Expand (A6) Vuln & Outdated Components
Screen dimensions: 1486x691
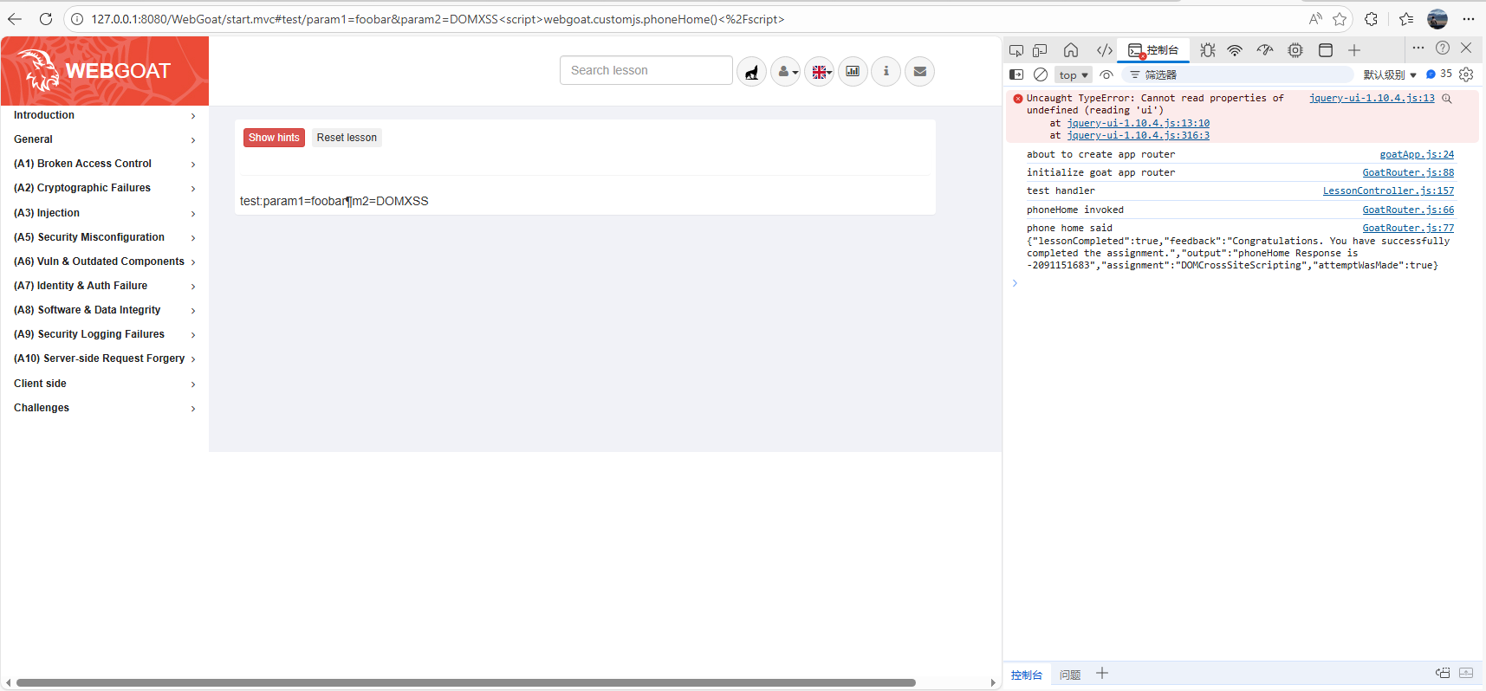(x=105, y=262)
